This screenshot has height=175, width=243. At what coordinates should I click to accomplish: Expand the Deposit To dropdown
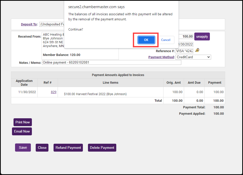point(52,24)
